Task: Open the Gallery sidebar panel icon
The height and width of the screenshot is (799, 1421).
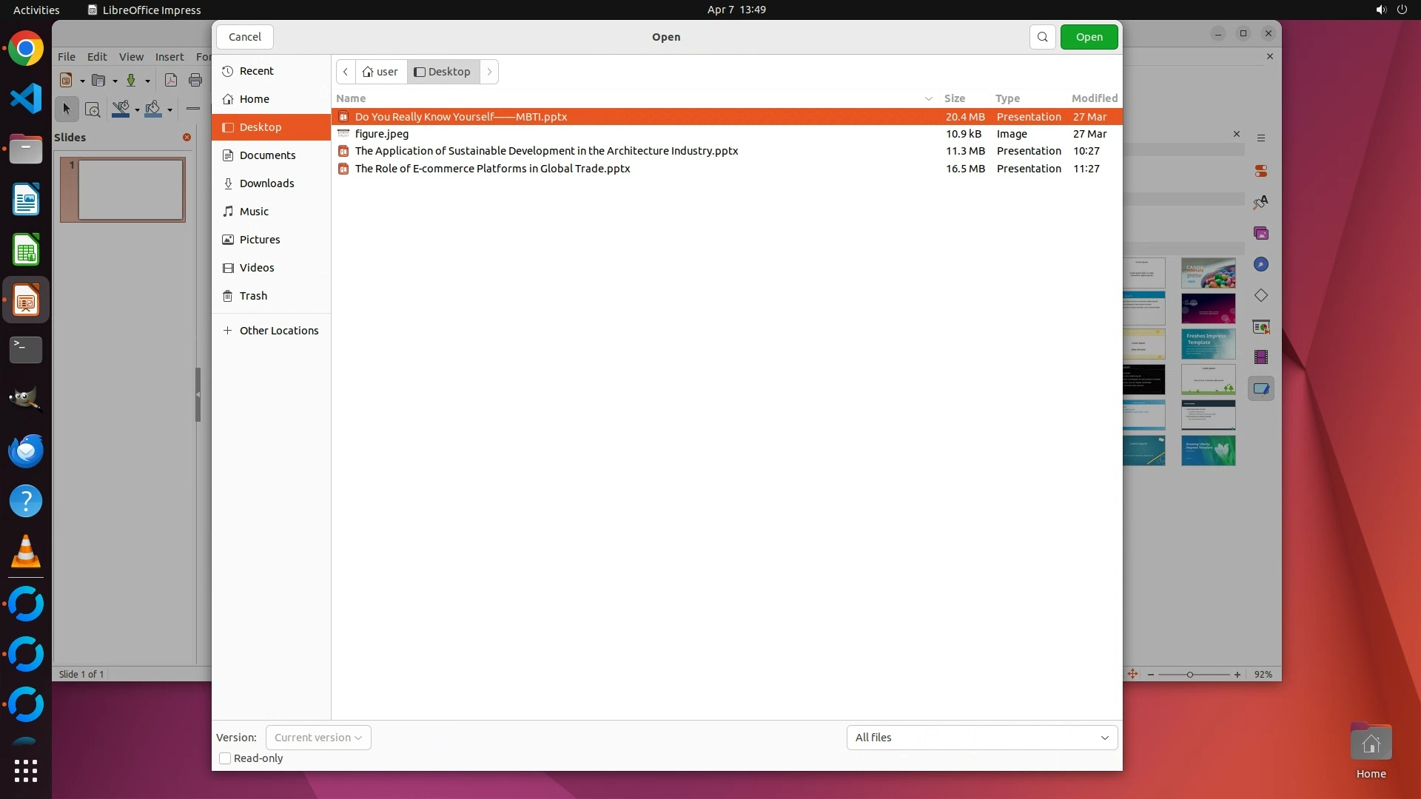Action: click(1261, 234)
